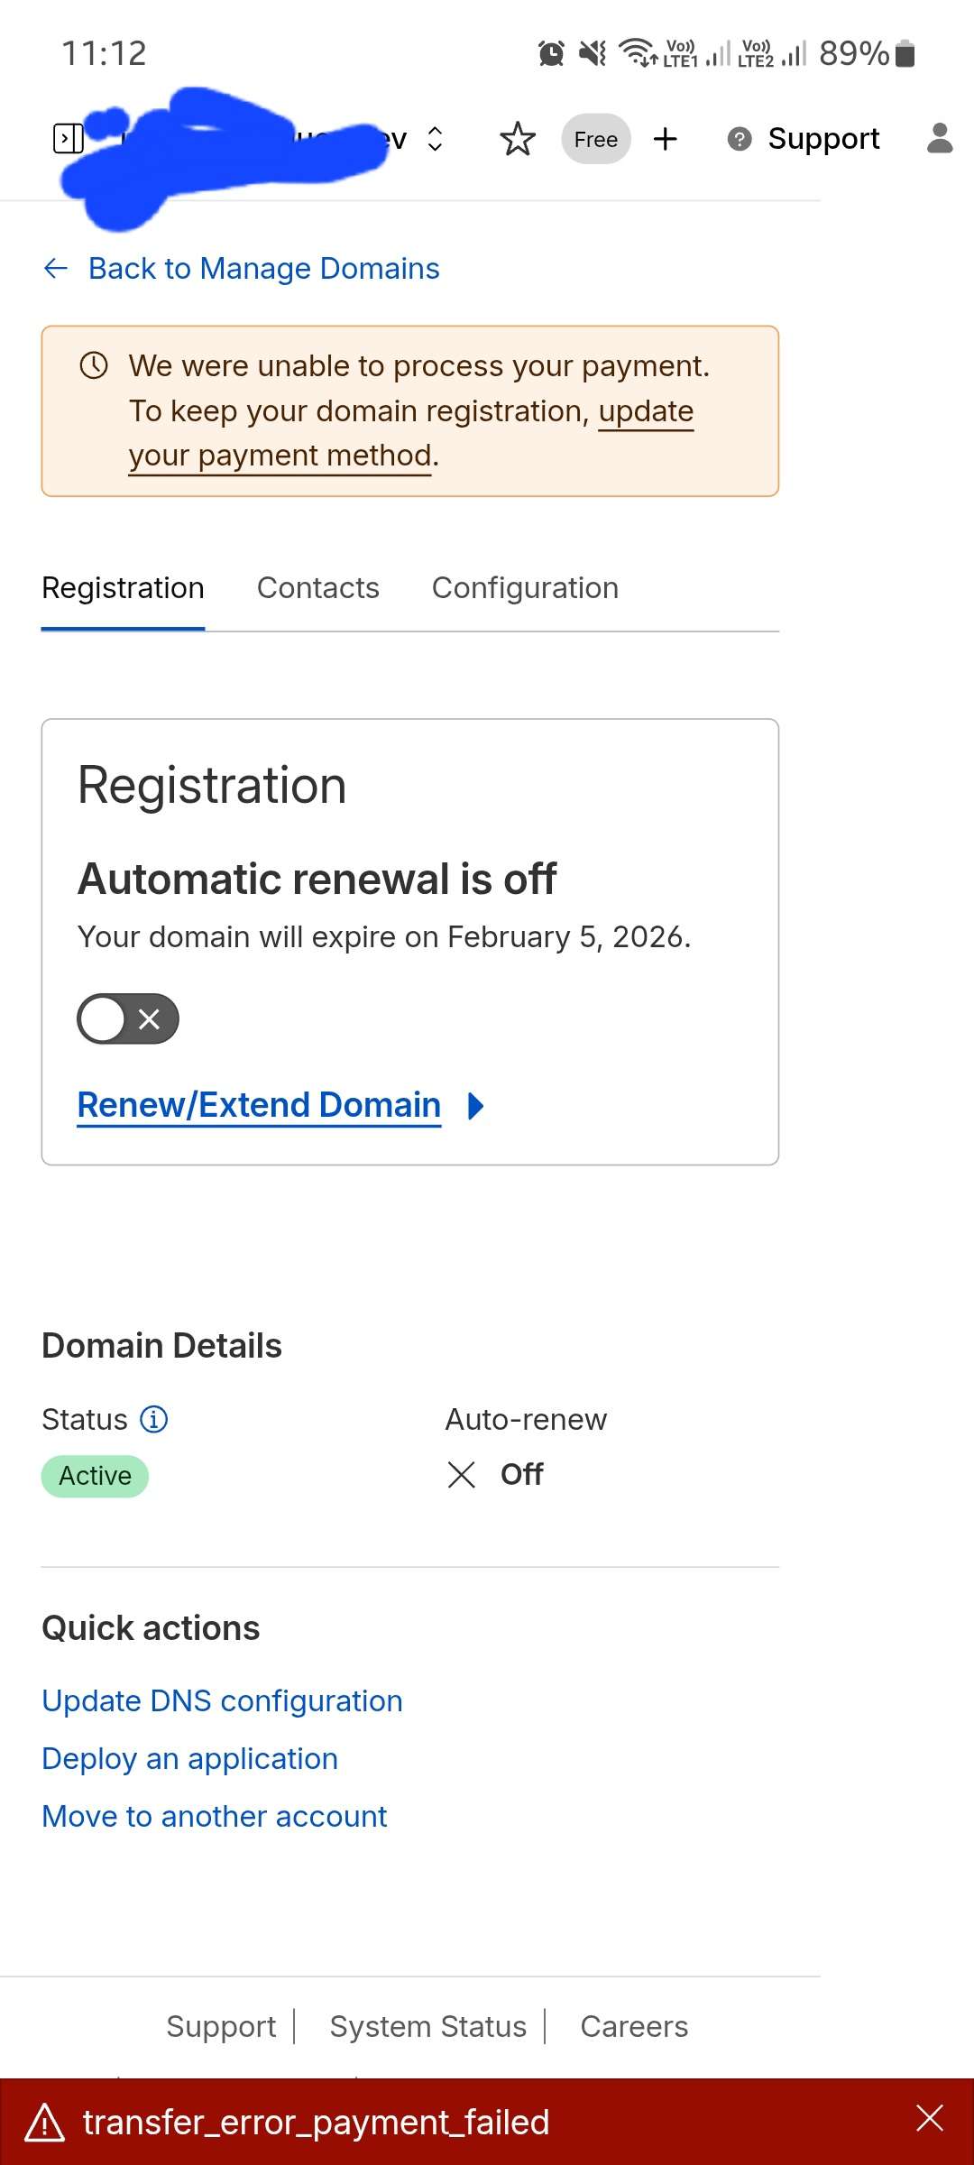Select the Registration tab
The image size is (974, 2165).
123,588
